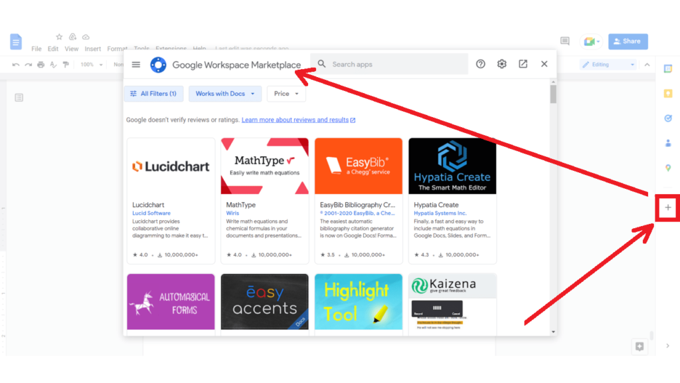Open the comment history
Viewport: 680px width, 383px height.
564,41
